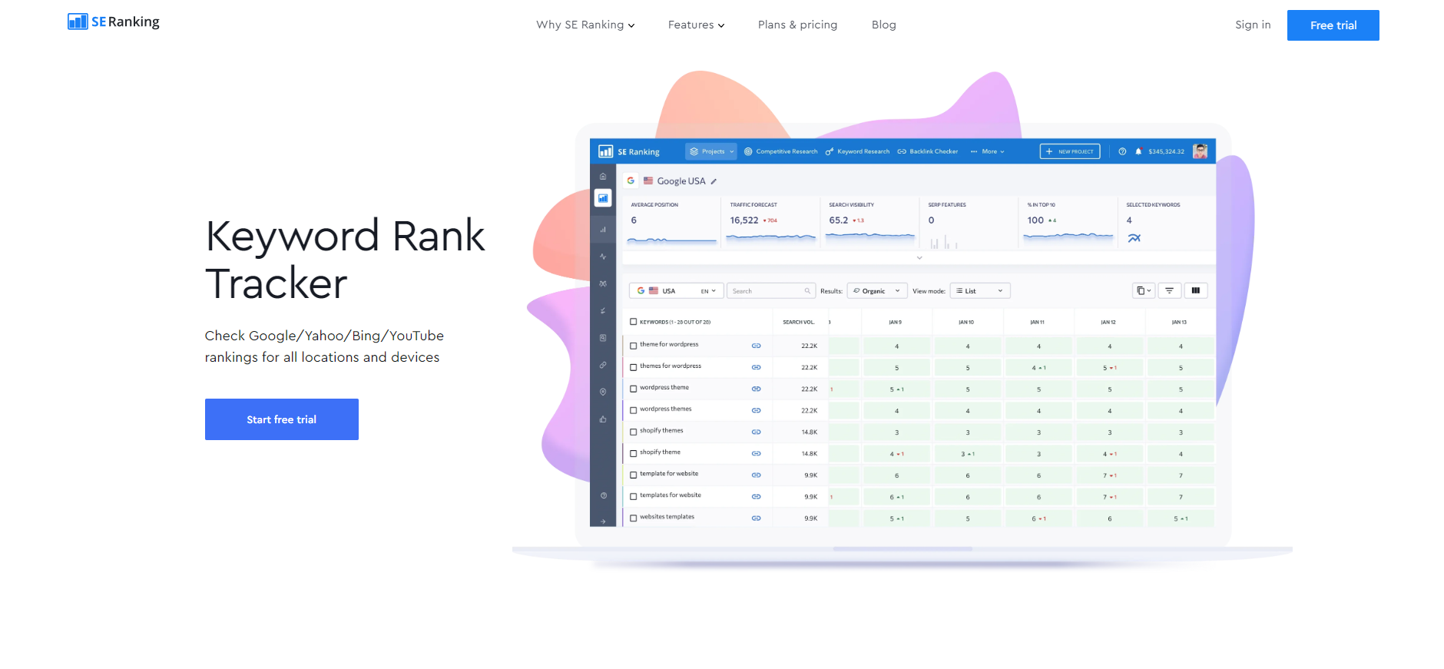Open Plans & pricing page
The width and height of the screenshot is (1444, 669).
(x=797, y=25)
